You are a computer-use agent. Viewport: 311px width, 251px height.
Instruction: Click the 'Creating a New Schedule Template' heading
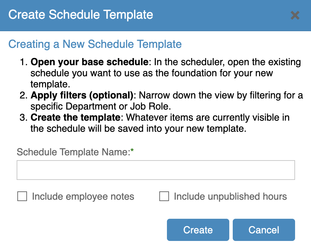point(95,44)
